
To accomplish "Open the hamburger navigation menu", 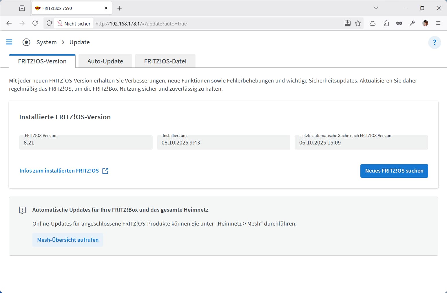I will [9, 42].
